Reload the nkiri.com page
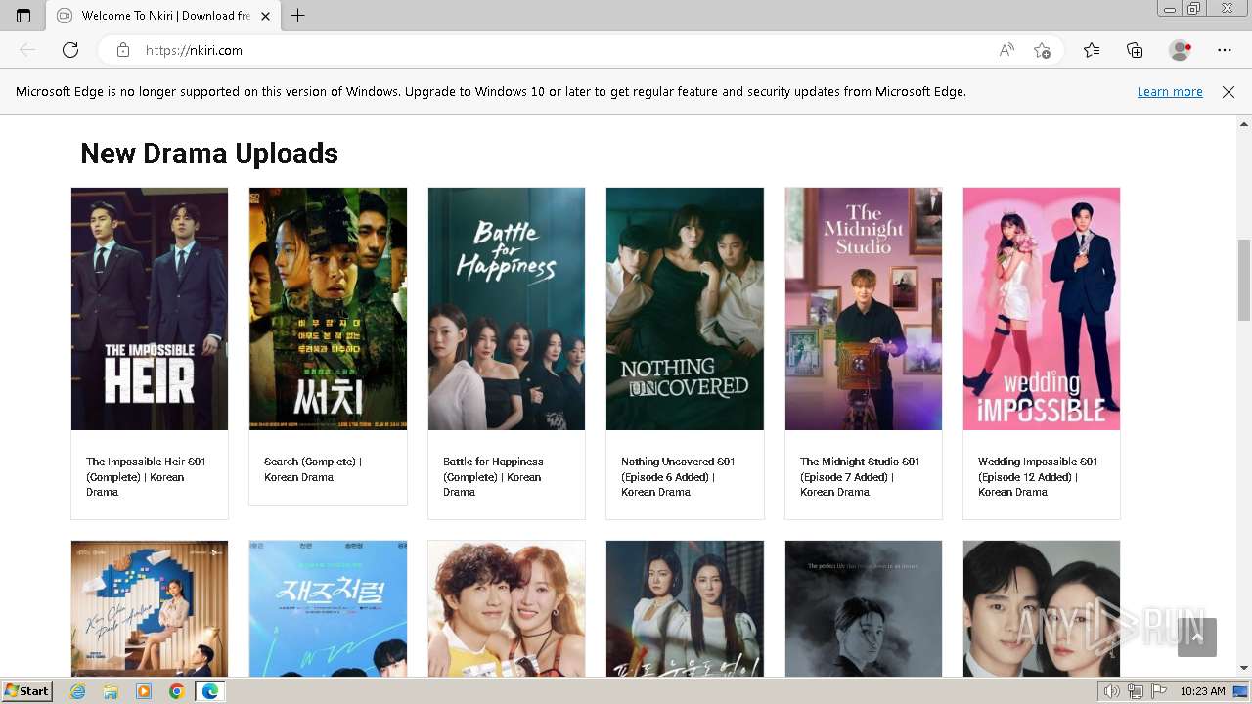 click(70, 50)
